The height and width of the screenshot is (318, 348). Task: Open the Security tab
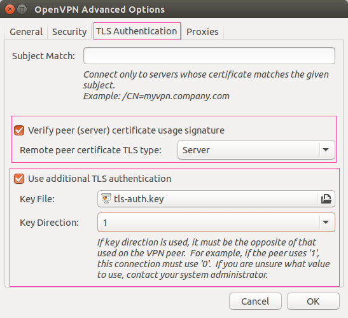point(69,32)
